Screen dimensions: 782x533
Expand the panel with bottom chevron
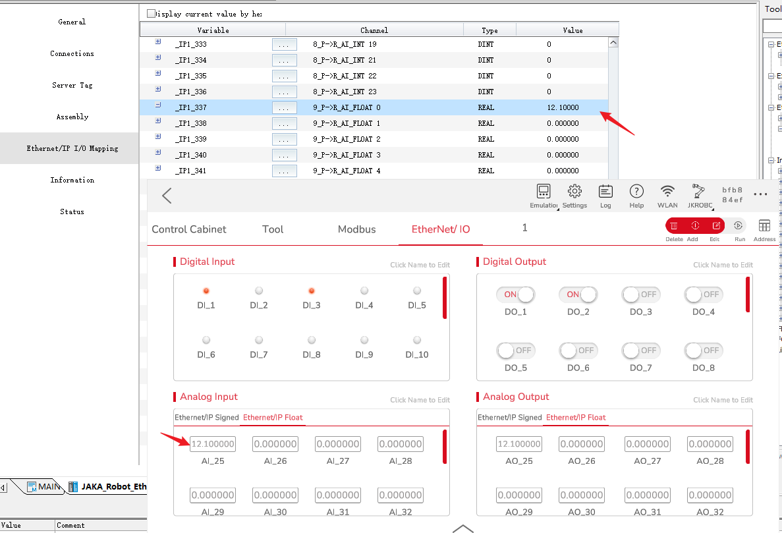click(x=463, y=528)
